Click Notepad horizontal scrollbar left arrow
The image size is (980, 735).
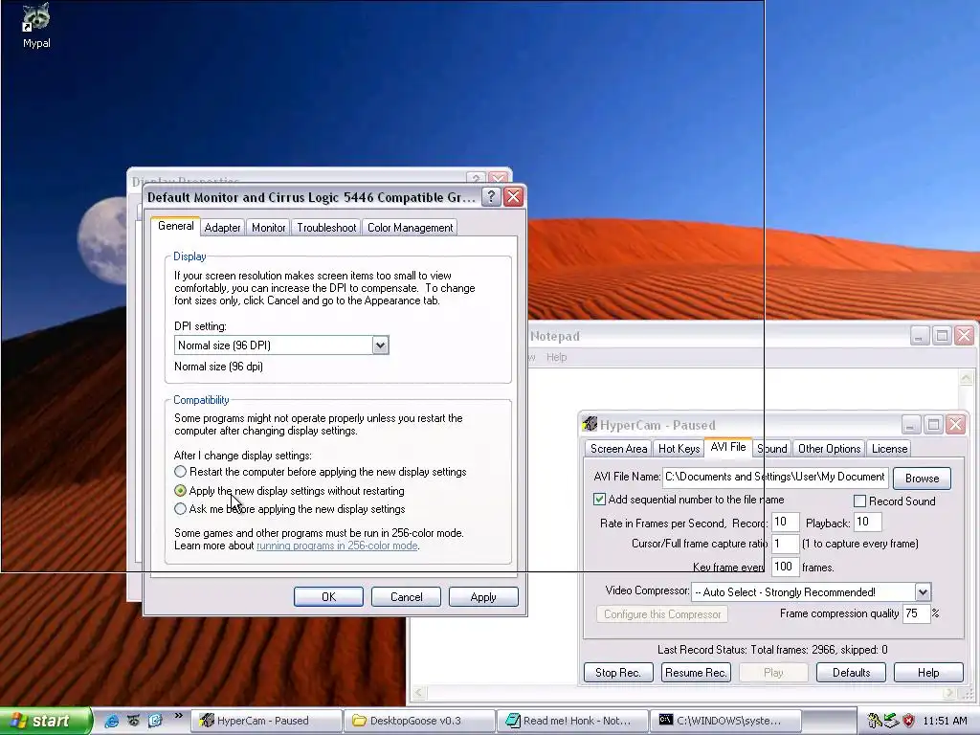click(419, 693)
